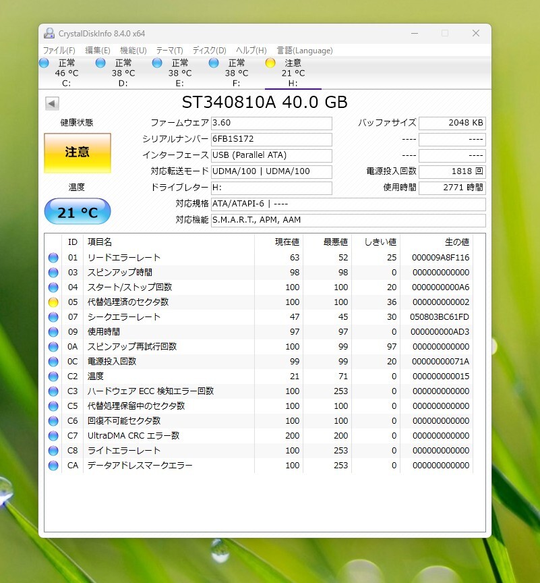Click the ID column header
This screenshot has width=540, height=583.
click(73, 242)
